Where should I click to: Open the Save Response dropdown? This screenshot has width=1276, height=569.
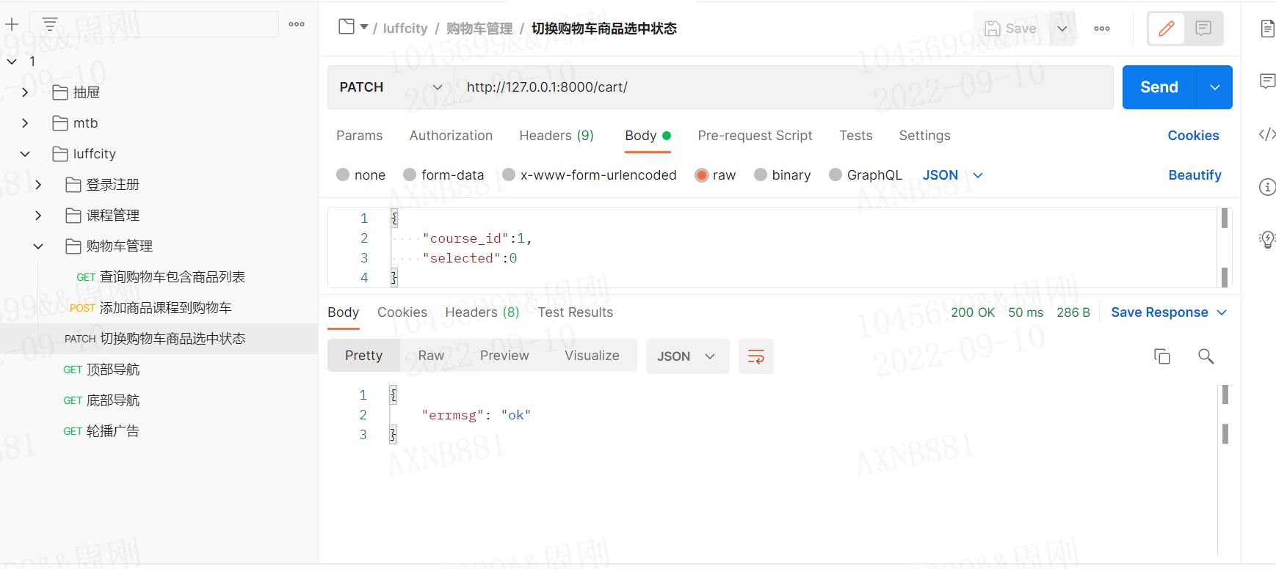(1169, 312)
